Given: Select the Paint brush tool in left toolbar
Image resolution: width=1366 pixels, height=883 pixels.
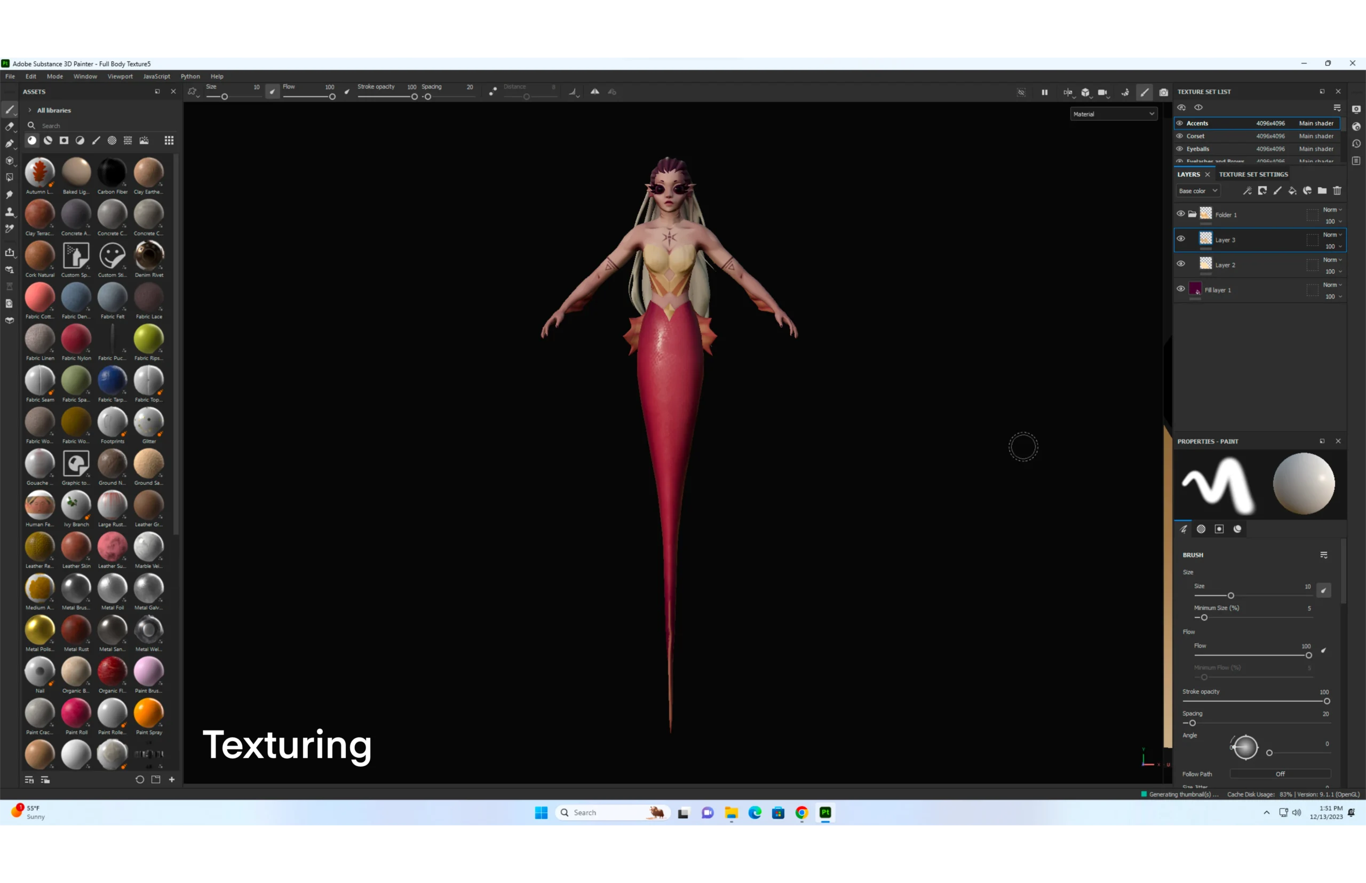Looking at the screenshot, I should point(10,109).
